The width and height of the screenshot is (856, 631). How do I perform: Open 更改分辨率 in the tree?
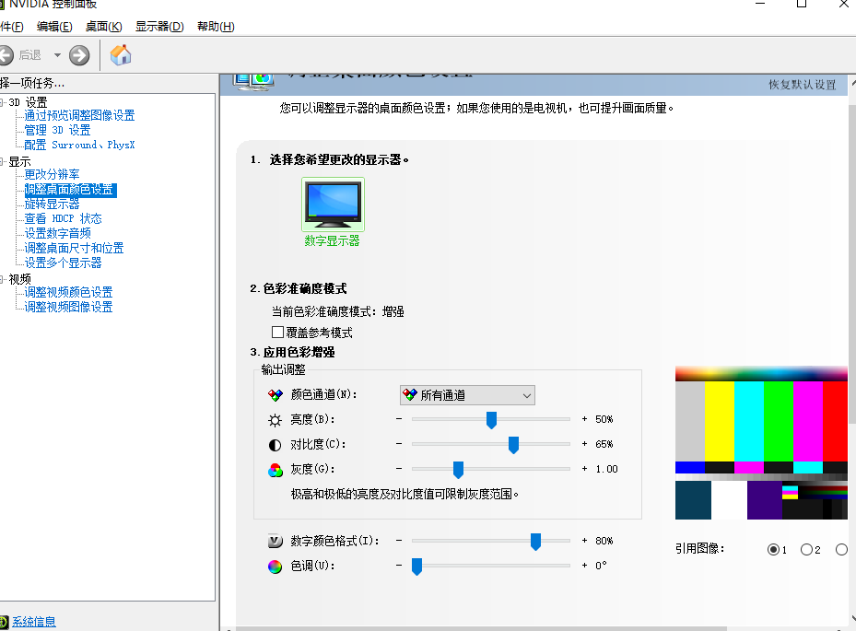(x=52, y=174)
